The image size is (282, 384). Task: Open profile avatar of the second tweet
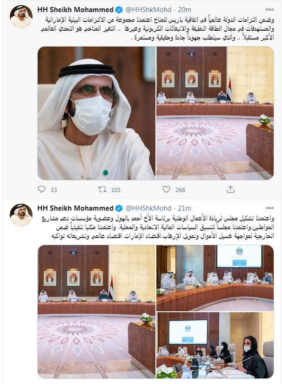[x=21, y=215]
